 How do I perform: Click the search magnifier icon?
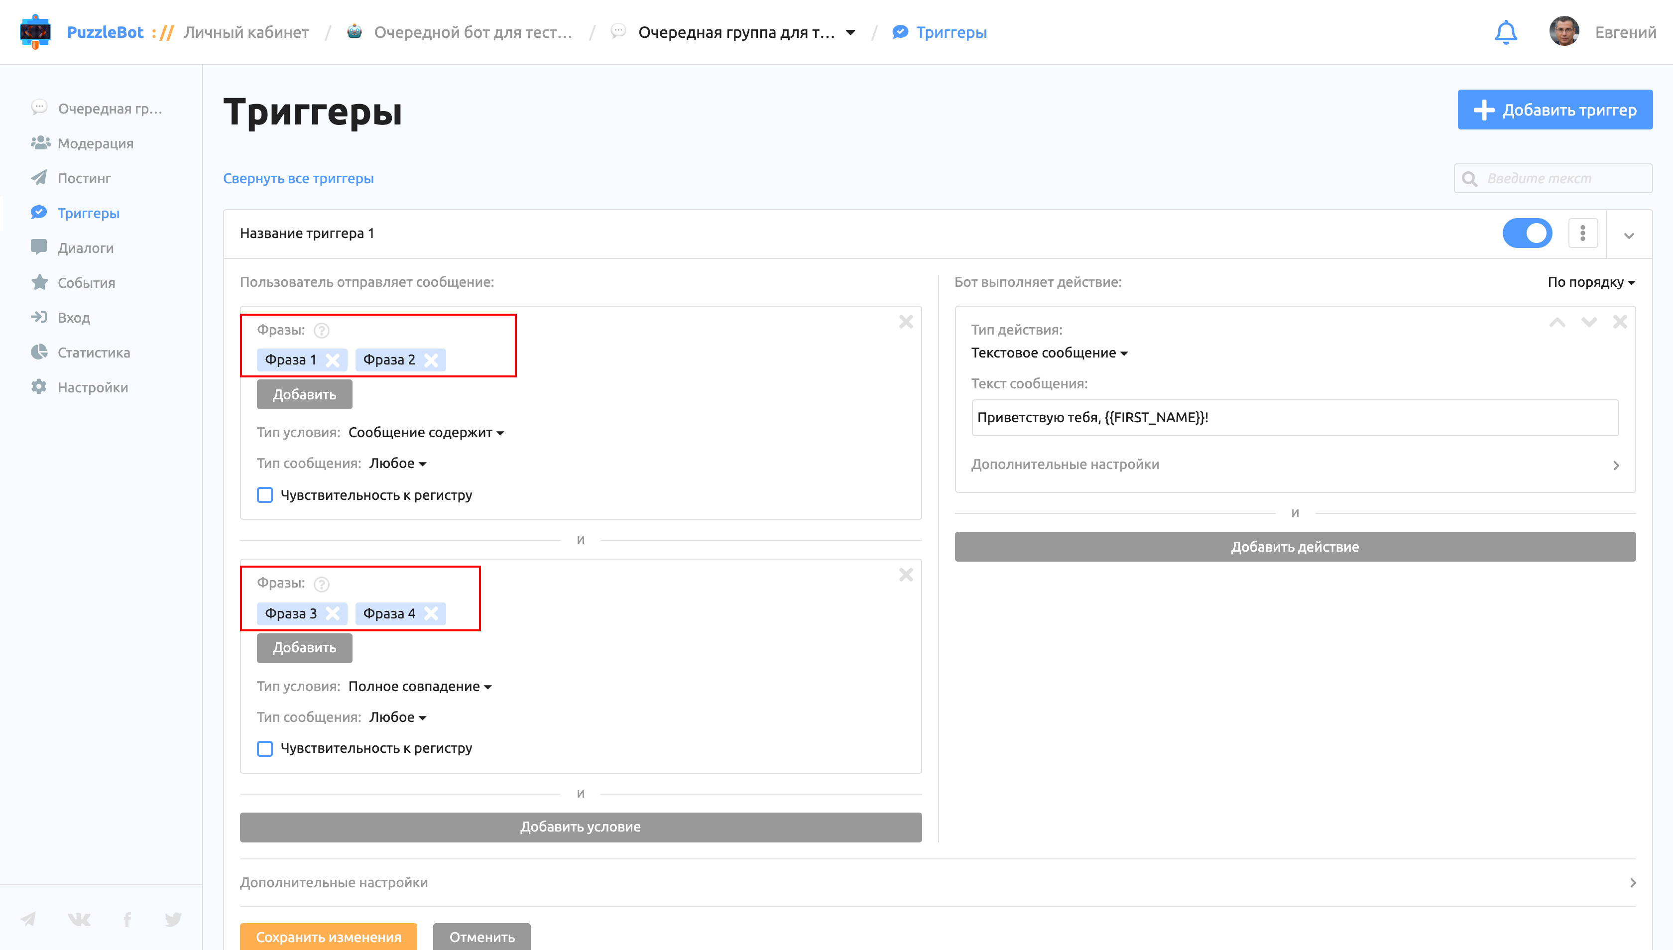1469,179
